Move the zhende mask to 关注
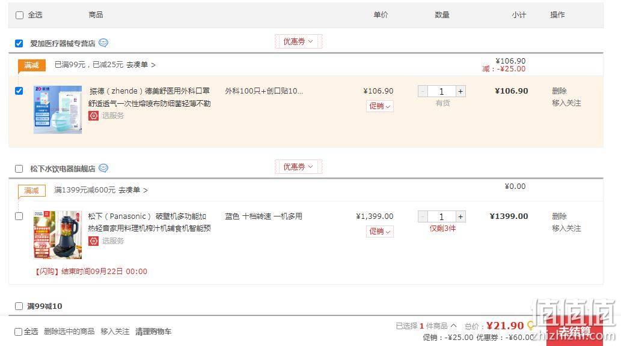Viewport: 621px width, 346px height. [x=566, y=103]
